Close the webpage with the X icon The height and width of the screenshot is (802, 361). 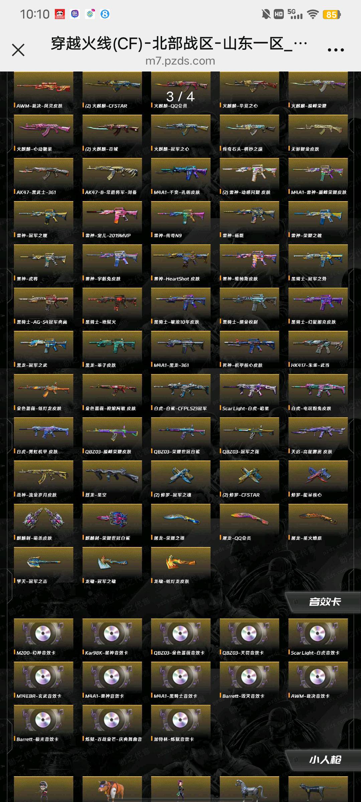pos(18,50)
